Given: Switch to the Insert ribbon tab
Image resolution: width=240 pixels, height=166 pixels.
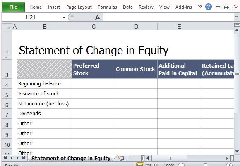Looking at the screenshot, I should pos(54,7).
